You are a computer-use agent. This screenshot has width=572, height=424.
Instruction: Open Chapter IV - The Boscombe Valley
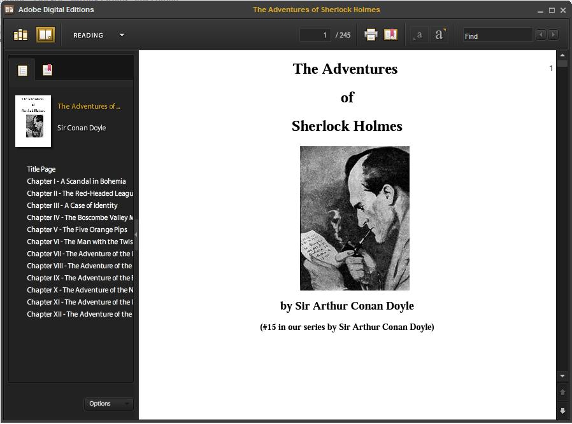(80, 217)
